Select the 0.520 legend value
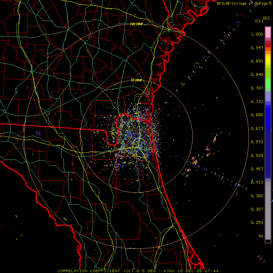273x273 pixels. [x=257, y=156]
